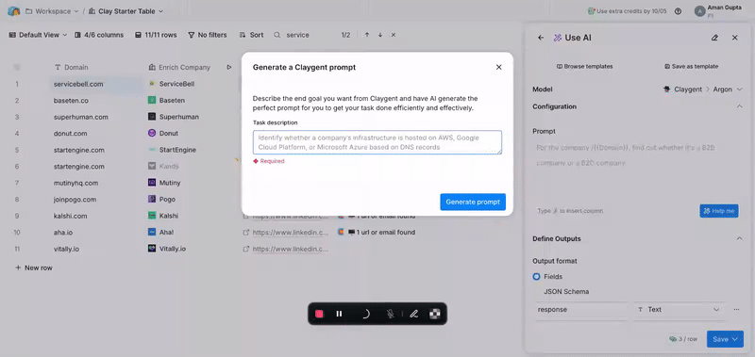
Task: Click New row
Action: click(34, 268)
